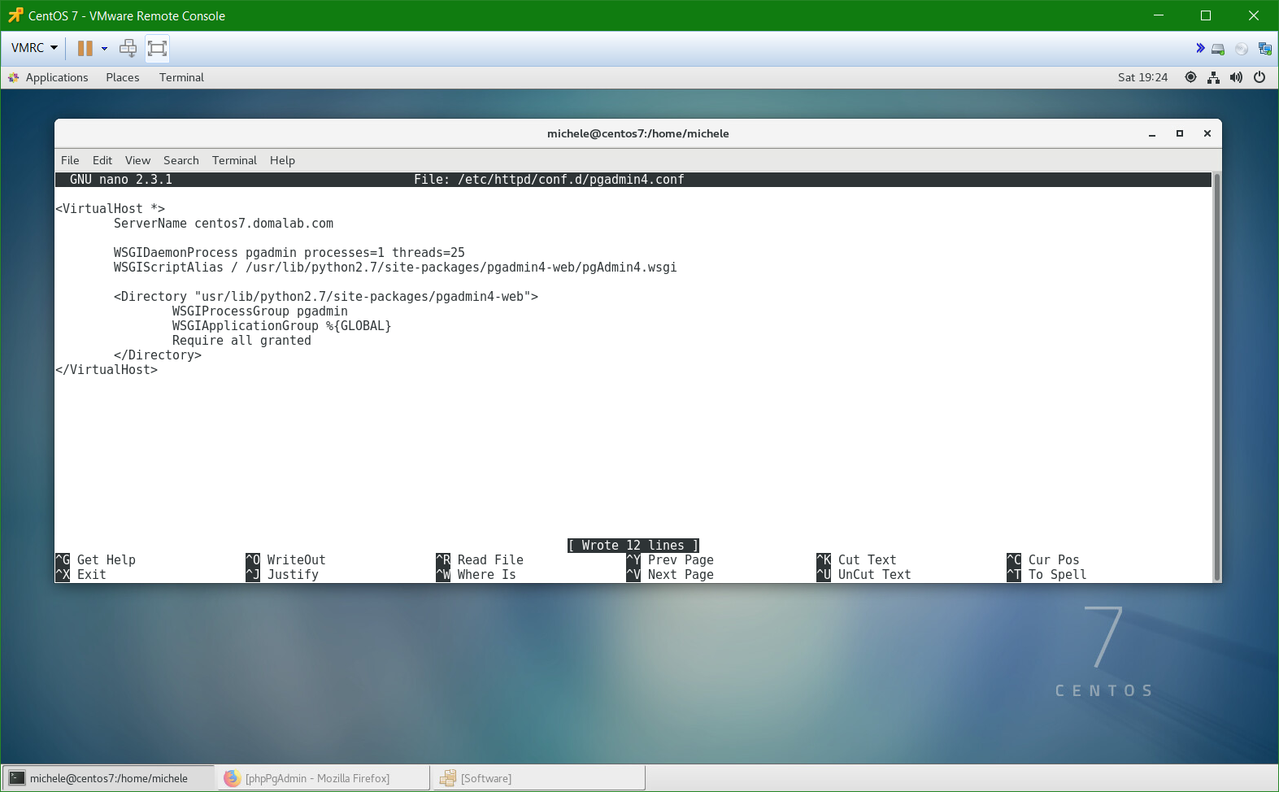Click the power icon in the top bar
The height and width of the screenshot is (792, 1279).
1259,77
